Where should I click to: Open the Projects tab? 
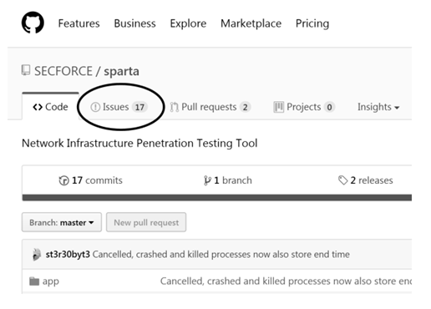304,107
